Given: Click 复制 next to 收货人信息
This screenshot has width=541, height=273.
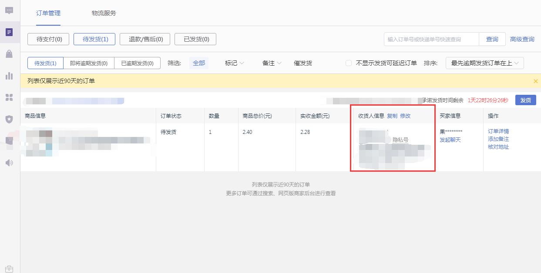Looking at the screenshot, I should coord(392,116).
